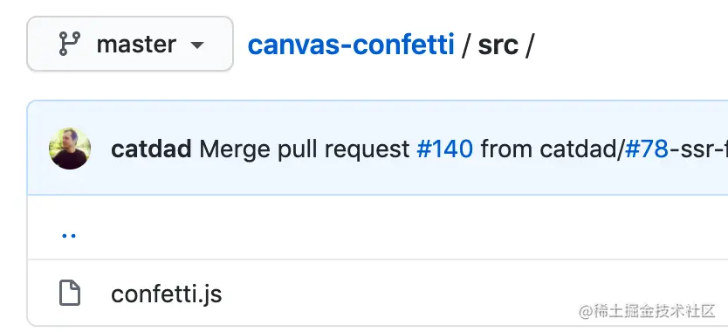
Task: Click the latest commit header bar
Action: [x=377, y=148]
